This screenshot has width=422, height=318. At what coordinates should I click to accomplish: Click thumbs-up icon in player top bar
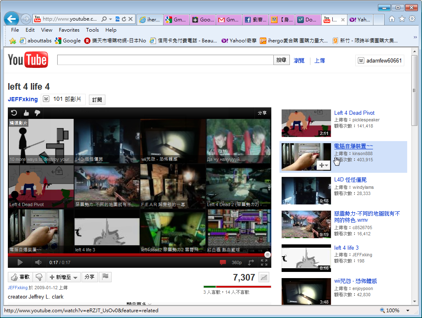pos(26,113)
